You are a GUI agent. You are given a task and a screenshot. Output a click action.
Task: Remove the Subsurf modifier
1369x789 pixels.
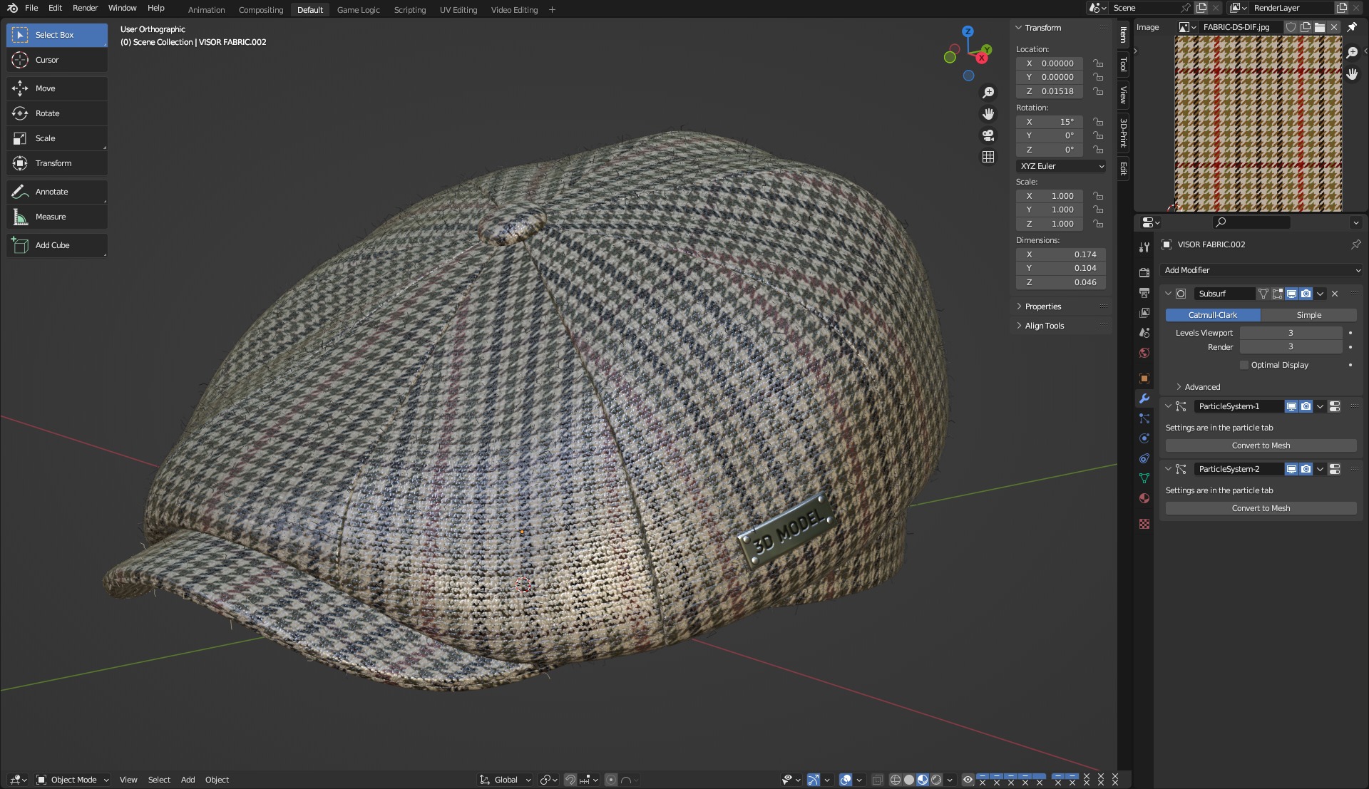pyautogui.click(x=1335, y=294)
